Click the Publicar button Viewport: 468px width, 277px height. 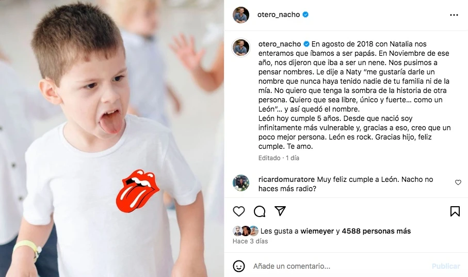coord(446,266)
